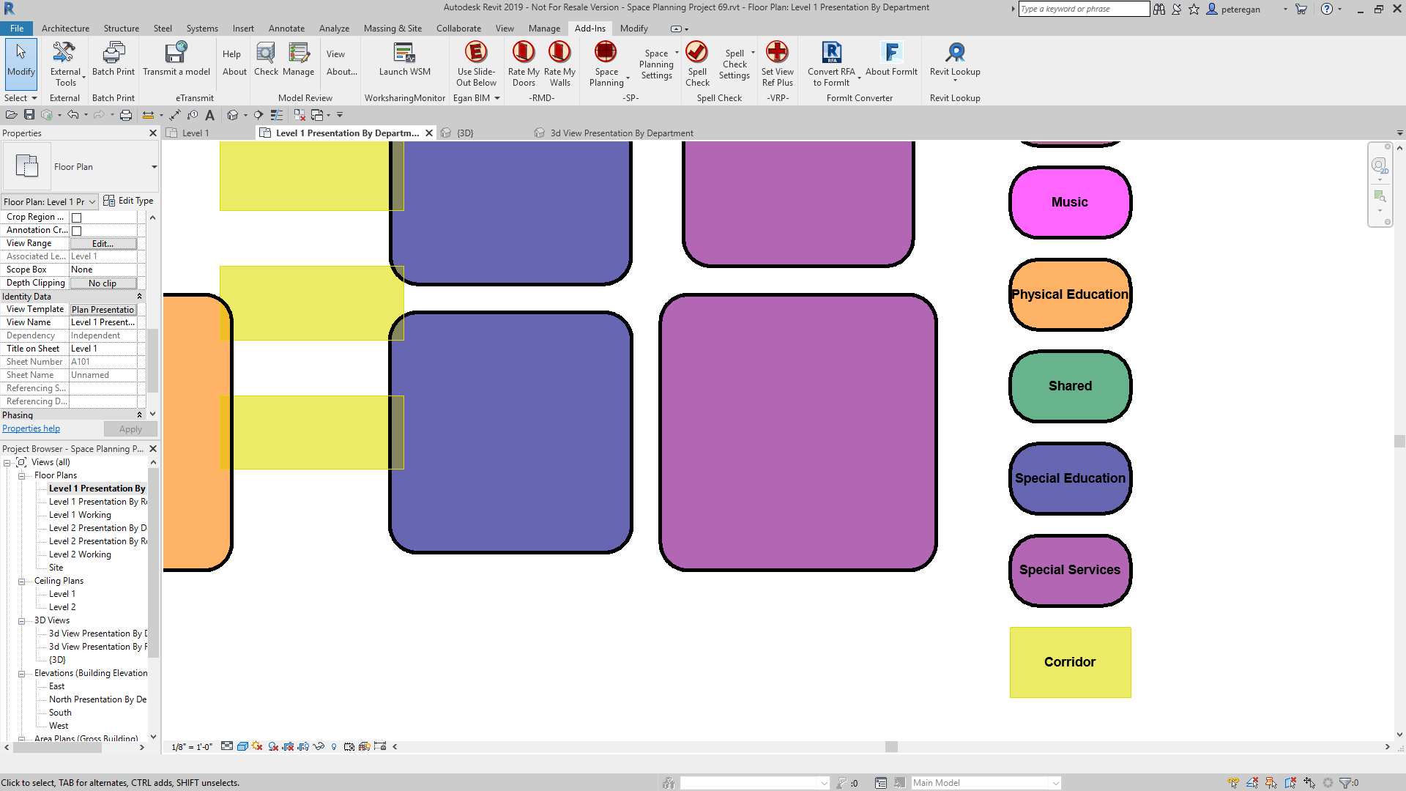This screenshot has width=1406, height=791.
Task: Toggle the Annotation Crop checkbox
Action: tap(77, 231)
